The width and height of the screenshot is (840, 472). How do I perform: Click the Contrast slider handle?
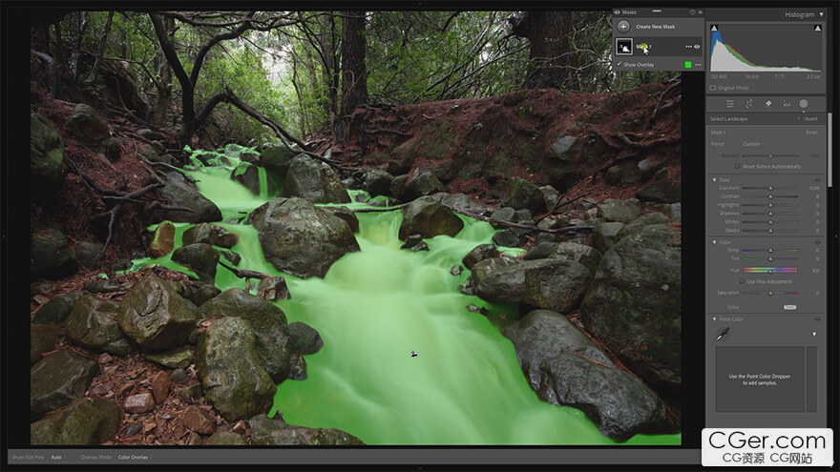pos(770,197)
